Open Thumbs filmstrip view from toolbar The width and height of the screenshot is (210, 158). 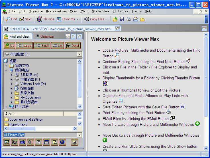[x=45, y=19]
